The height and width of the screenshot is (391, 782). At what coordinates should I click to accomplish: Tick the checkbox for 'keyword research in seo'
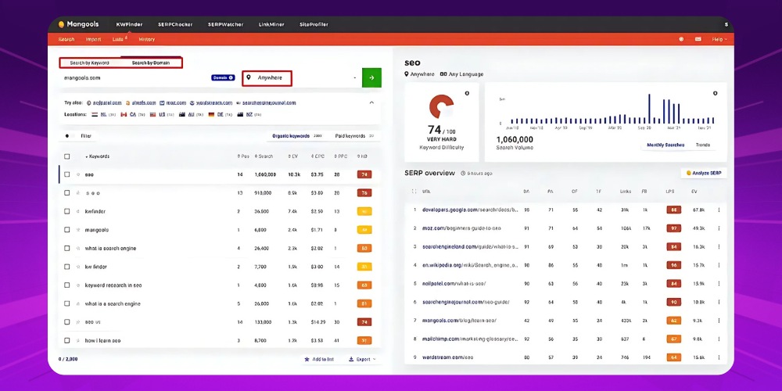tap(66, 285)
